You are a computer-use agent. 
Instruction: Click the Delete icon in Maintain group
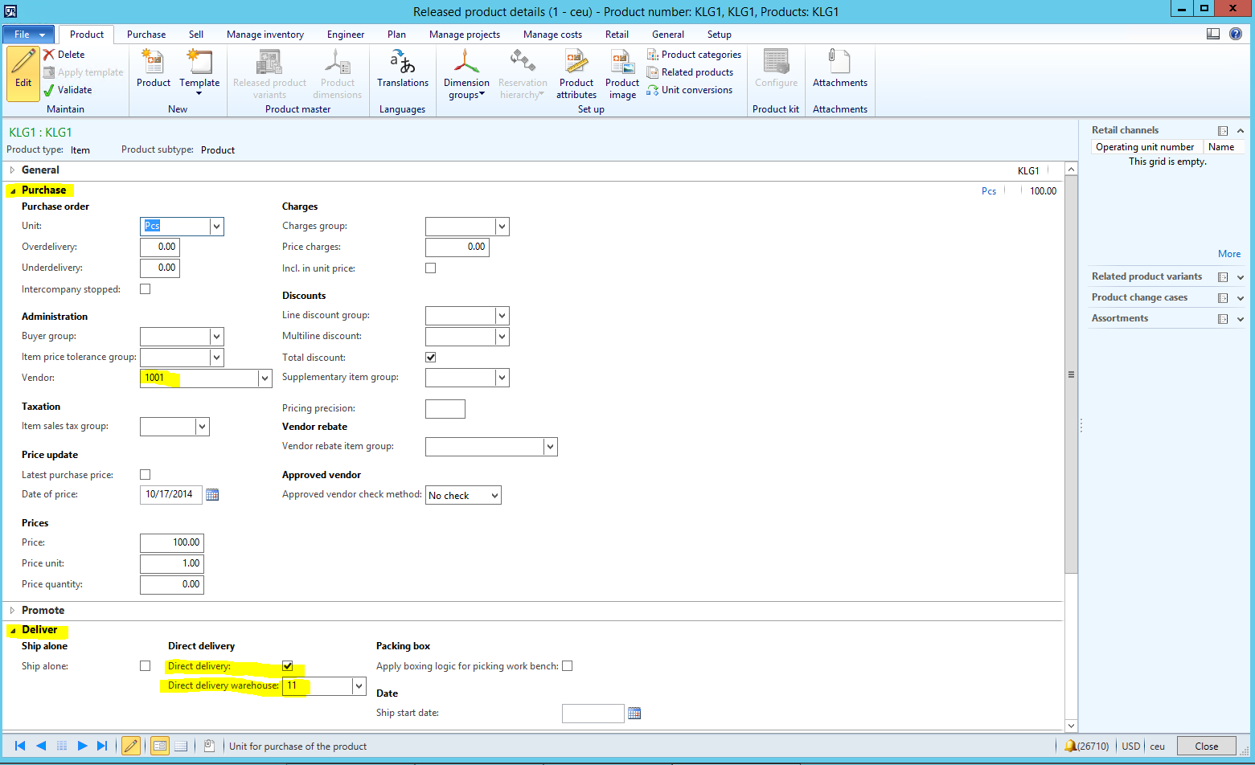point(49,55)
